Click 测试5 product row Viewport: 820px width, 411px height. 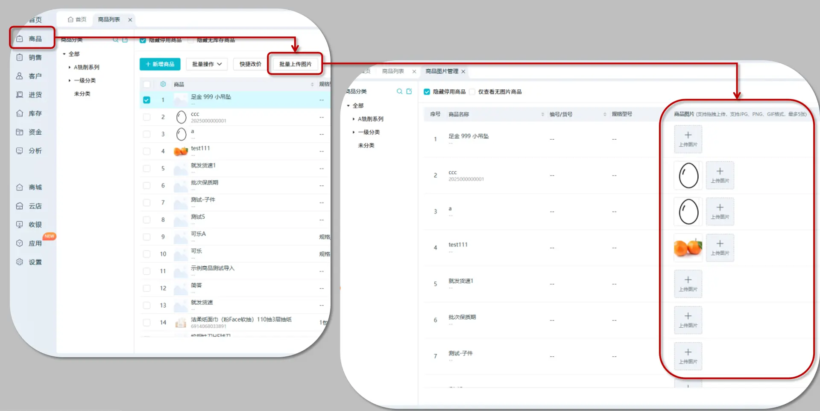tap(235, 220)
